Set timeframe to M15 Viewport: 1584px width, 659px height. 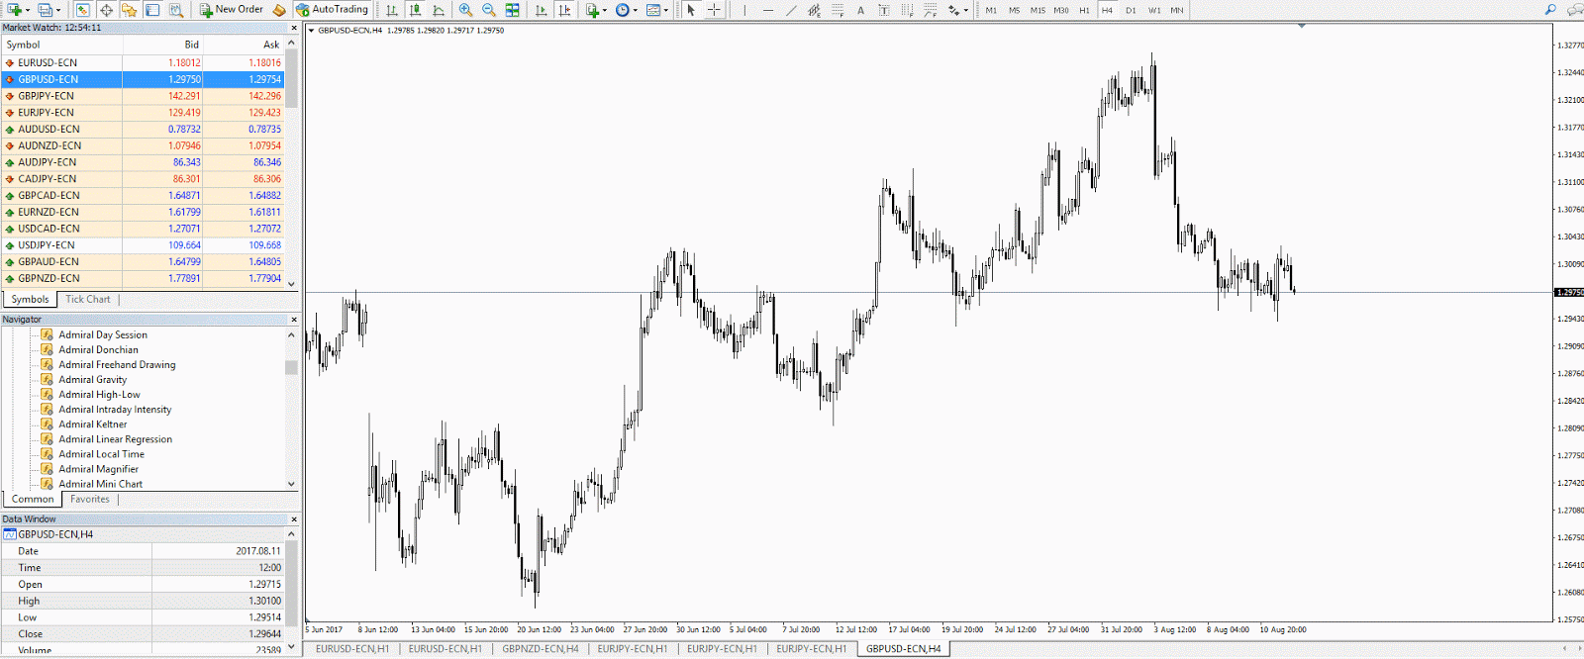(1038, 10)
